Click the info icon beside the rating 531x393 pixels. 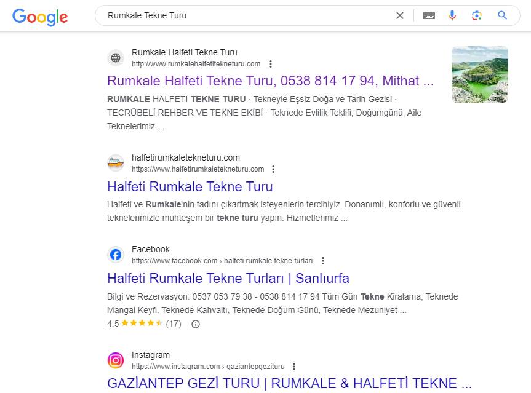(196, 324)
